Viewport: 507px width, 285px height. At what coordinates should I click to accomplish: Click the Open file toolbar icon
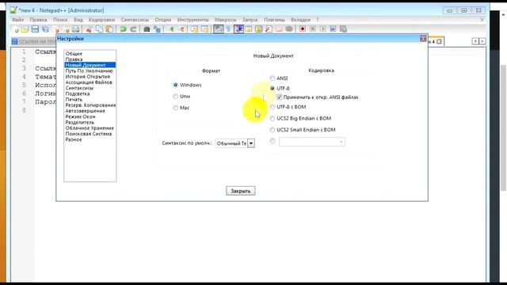pyautogui.click(x=25, y=29)
